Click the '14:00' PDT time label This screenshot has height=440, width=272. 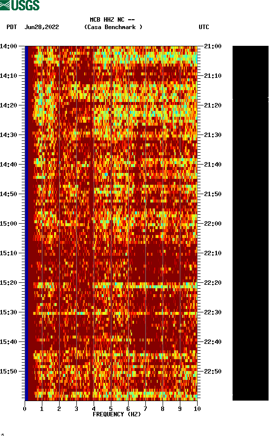coord(8,46)
